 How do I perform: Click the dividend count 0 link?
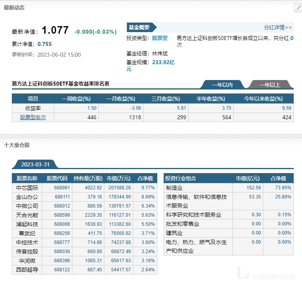coord(292,38)
